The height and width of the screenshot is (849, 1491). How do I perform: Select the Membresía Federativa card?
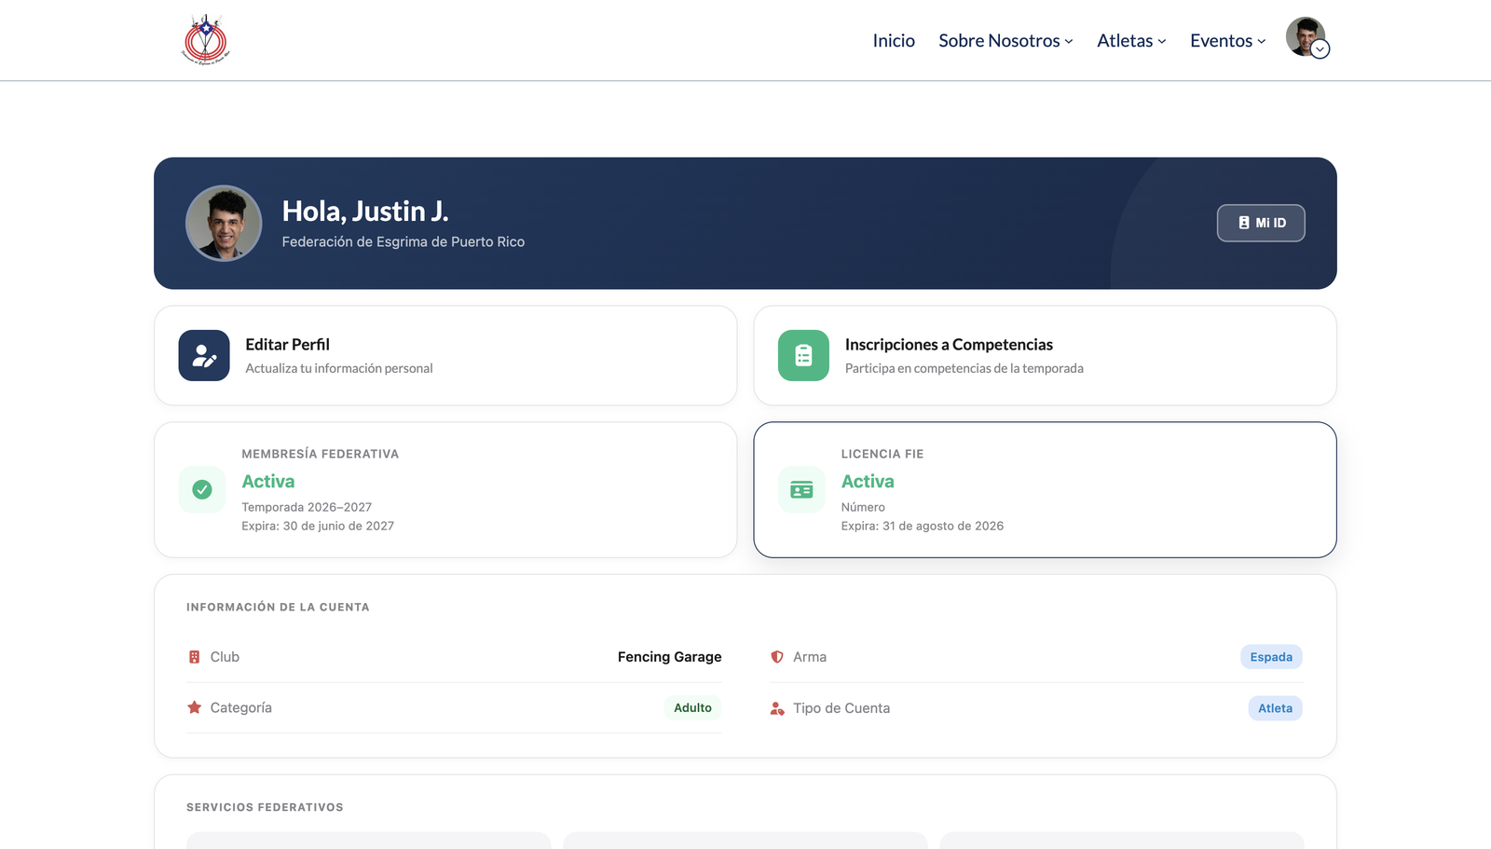click(445, 489)
